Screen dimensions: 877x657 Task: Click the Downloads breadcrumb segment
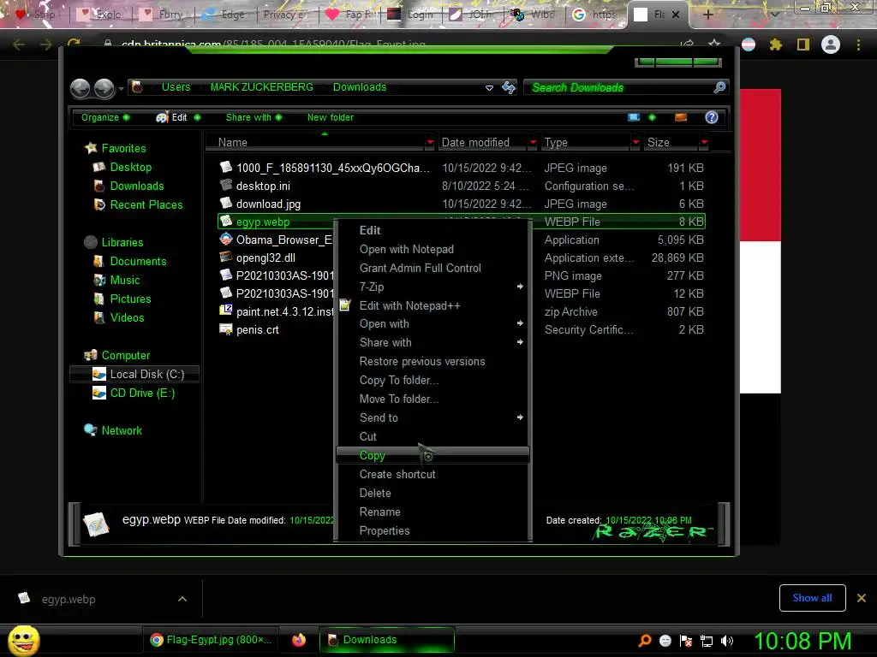coord(360,87)
